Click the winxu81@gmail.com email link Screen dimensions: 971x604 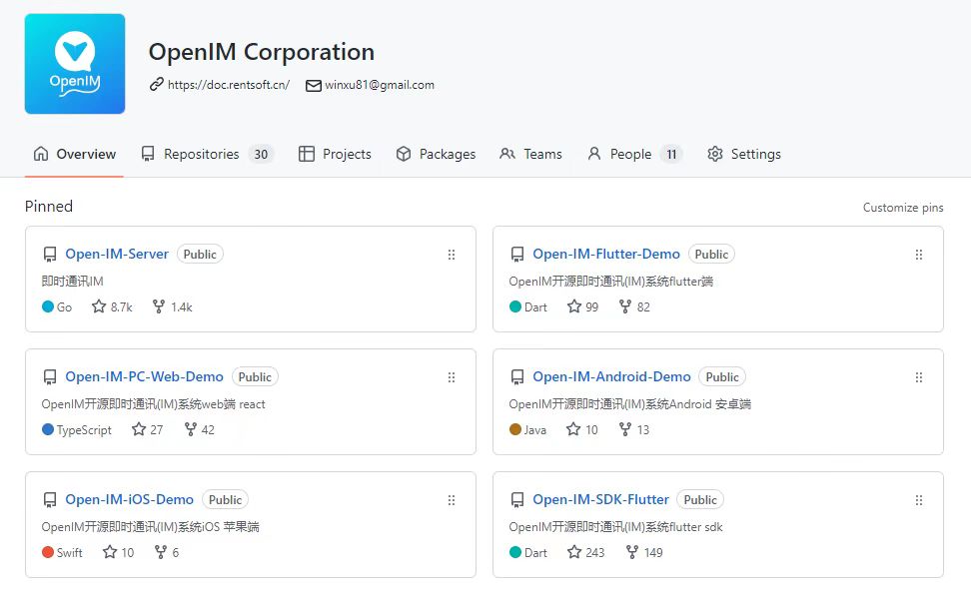tap(379, 85)
